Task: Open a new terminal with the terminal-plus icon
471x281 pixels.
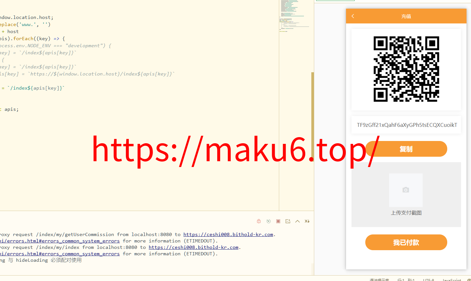Action: tap(288, 221)
